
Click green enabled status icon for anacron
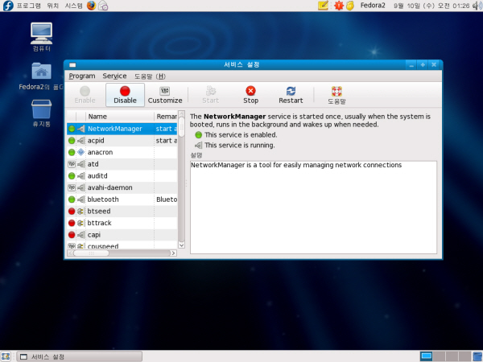pyautogui.click(x=72, y=152)
